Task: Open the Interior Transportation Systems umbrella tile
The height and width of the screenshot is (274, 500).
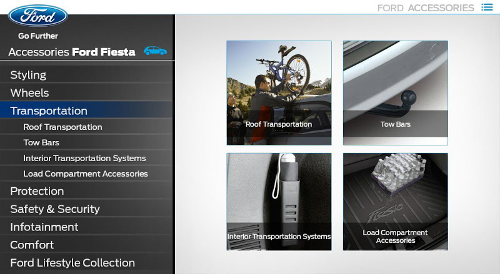Action: 279,202
